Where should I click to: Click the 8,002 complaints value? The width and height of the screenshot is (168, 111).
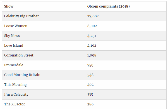click(92, 26)
